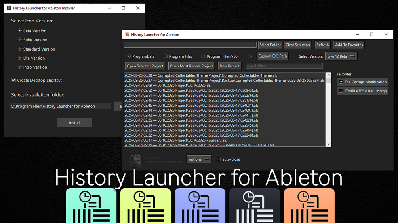Click the Custom EXE Path button
The image size is (398, 223).
(x=272, y=56)
